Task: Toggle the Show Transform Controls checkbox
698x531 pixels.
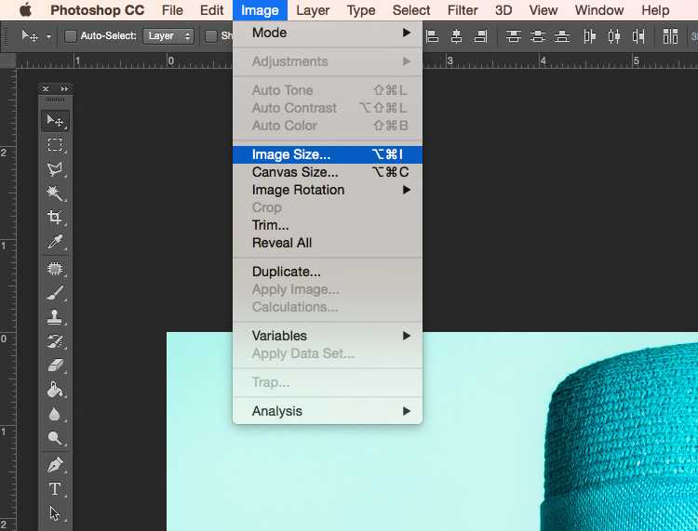Action: tap(210, 36)
